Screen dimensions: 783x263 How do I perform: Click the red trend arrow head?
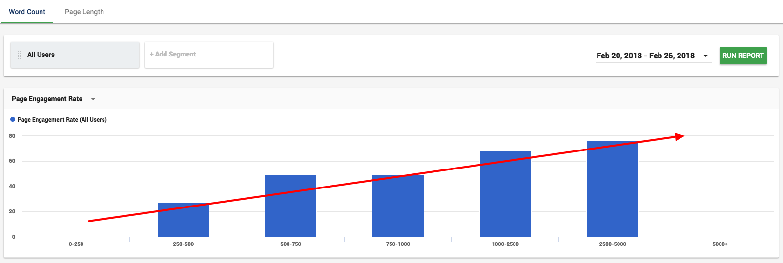pos(680,137)
